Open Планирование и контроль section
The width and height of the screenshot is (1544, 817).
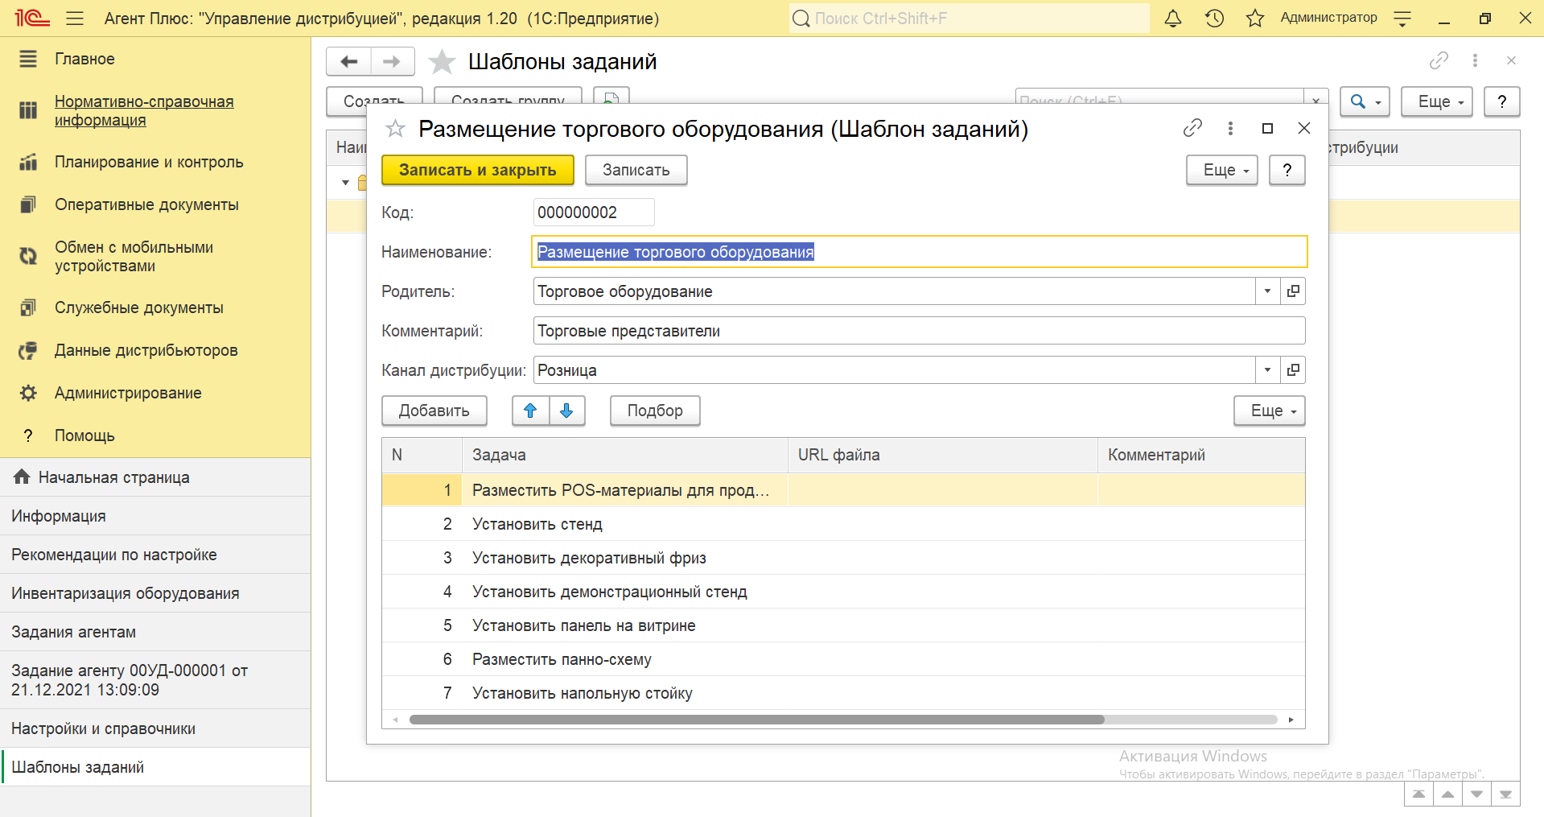148,162
